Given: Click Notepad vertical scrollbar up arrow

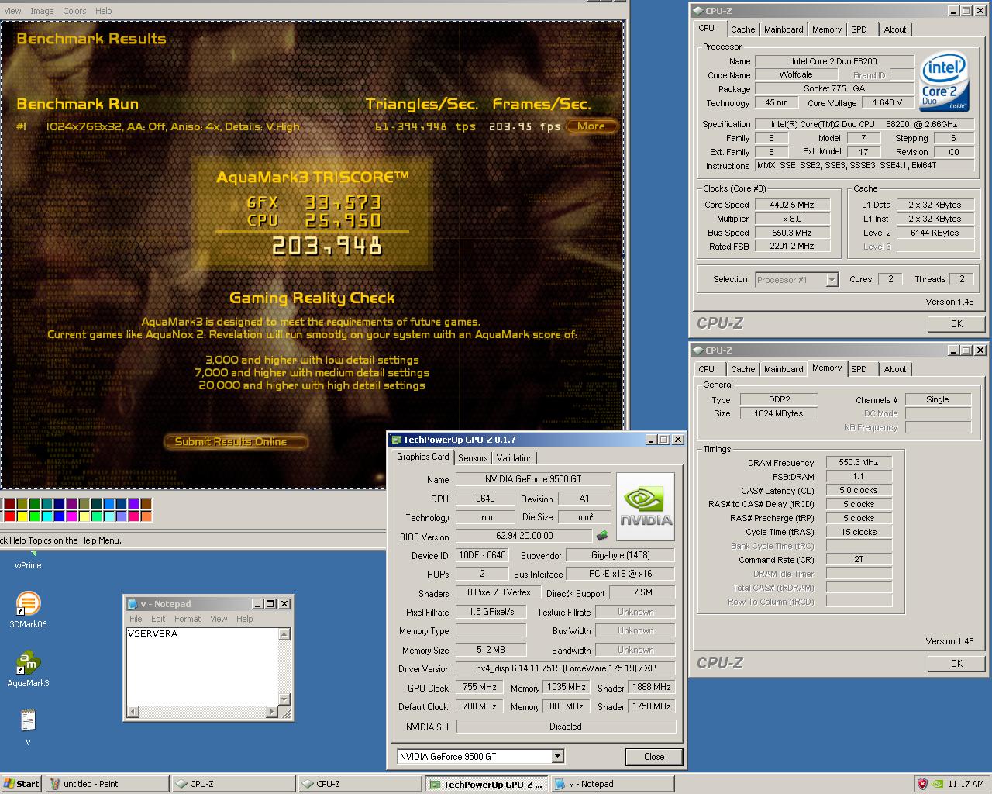Looking at the screenshot, I should [x=284, y=634].
